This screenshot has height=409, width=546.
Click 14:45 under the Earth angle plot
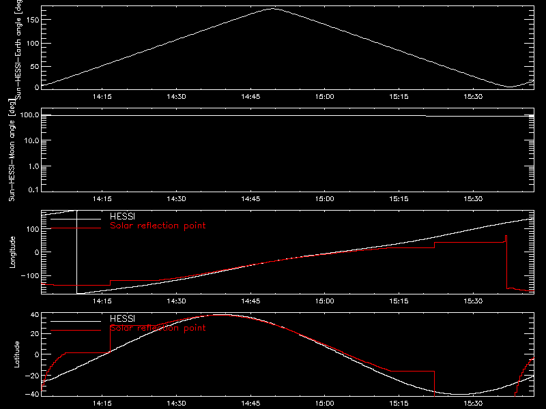point(250,96)
